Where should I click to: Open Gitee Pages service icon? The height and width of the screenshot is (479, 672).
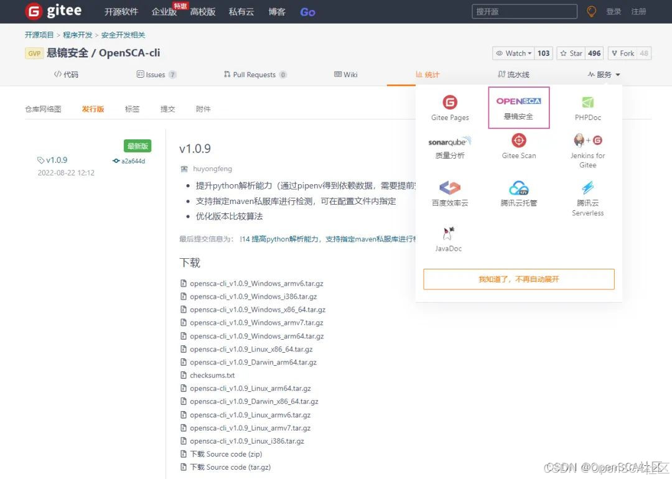(450, 103)
